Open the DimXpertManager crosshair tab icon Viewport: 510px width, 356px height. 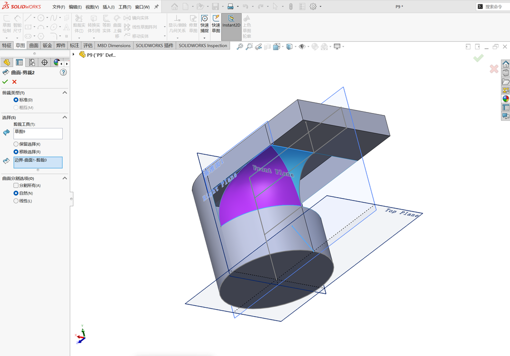[x=44, y=62]
